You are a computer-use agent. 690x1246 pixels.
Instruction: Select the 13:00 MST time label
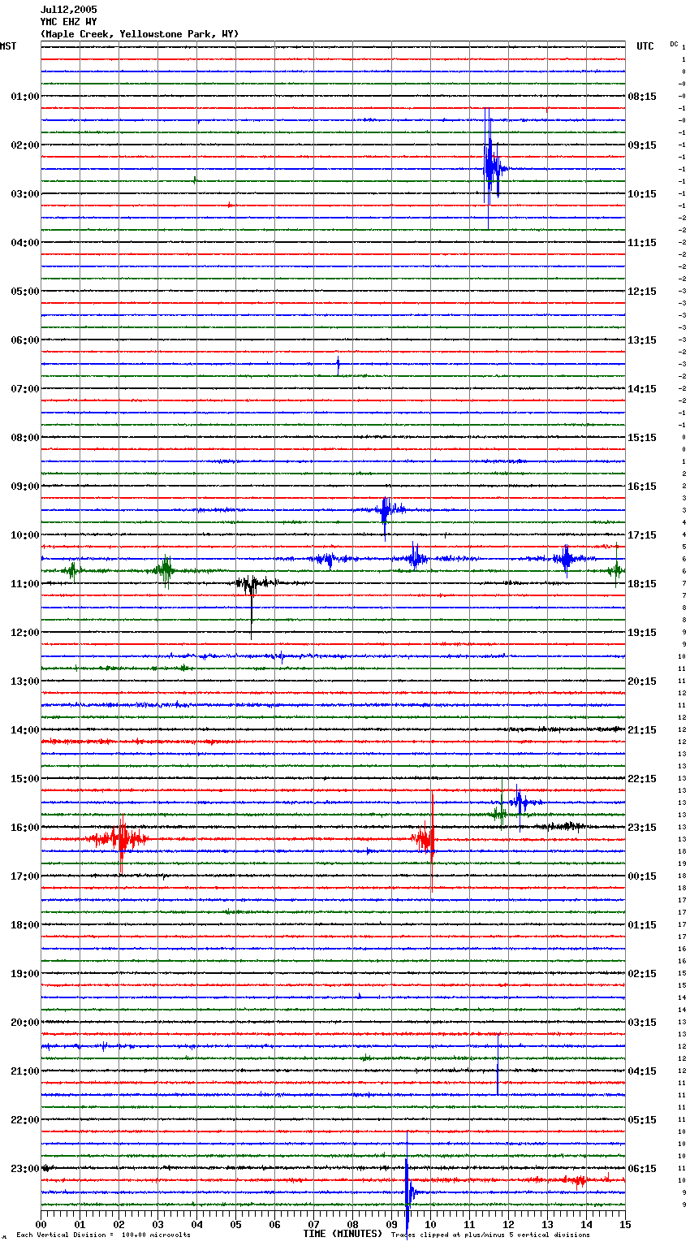pos(24,681)
